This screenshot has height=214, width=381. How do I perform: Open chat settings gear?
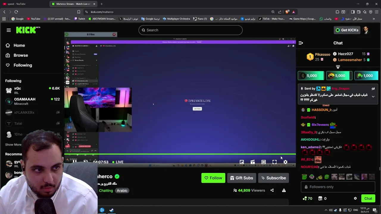click(x=355, y=199)
